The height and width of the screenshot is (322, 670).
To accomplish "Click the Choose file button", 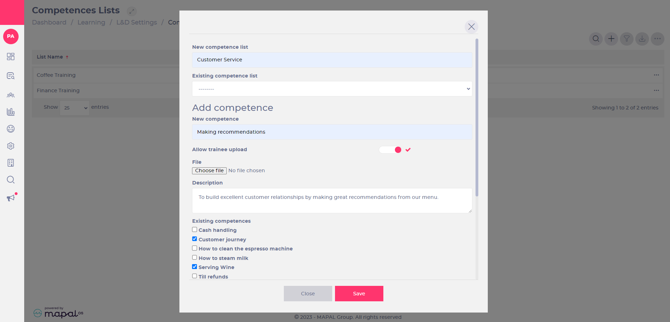I will tap(209, 170).
